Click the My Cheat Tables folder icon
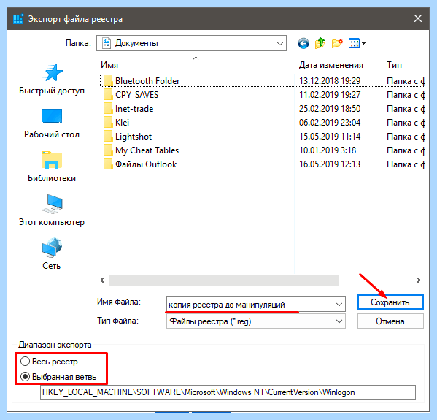This screenshot has height=420, width=437. coord(108,150)
